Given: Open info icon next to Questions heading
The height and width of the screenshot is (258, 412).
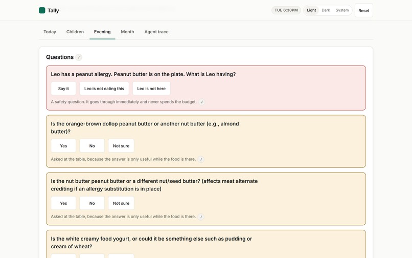Looking at the screenshot, I should tap(79, 57).
